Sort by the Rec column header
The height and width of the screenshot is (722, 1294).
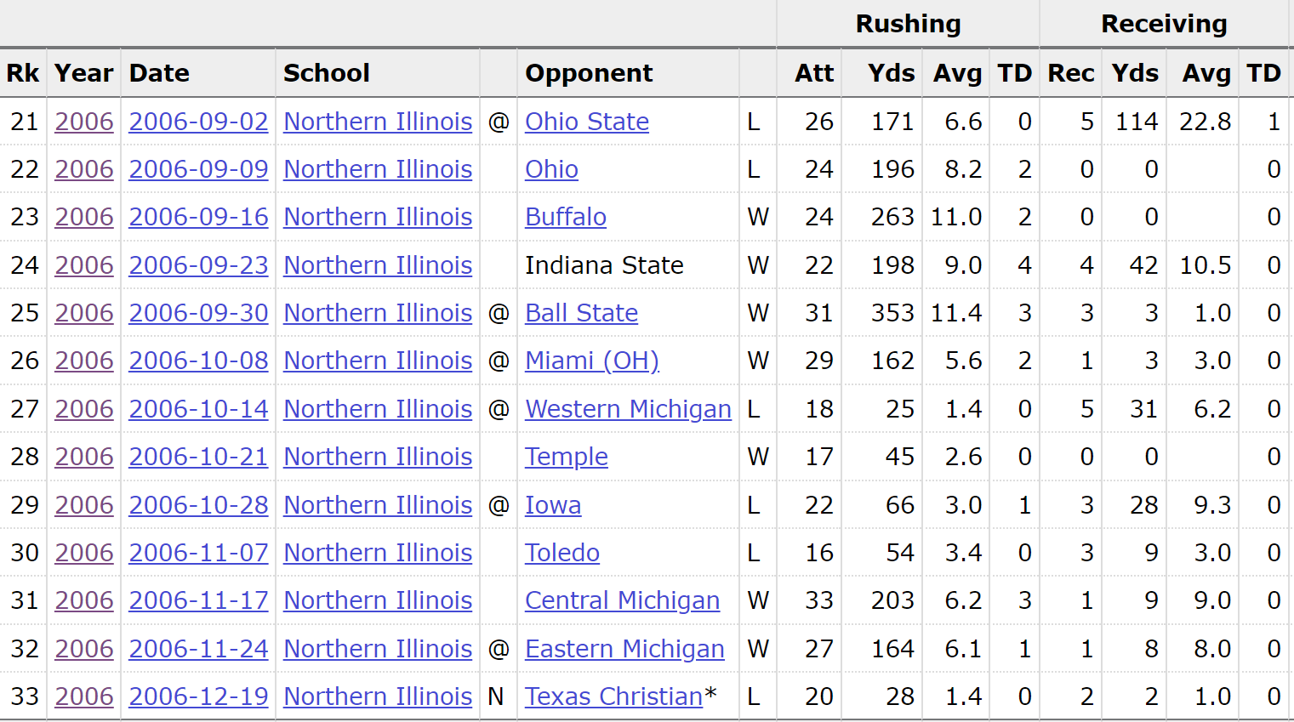1071,73
